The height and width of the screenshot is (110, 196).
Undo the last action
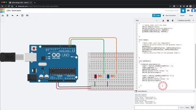13,16
